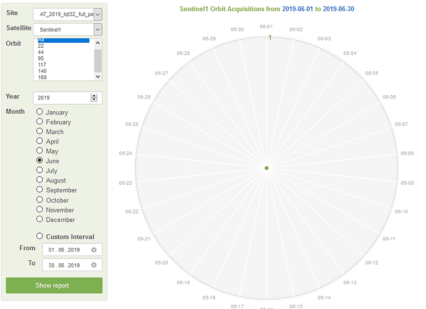Select the September radio button
This screenshot has width=426, height=309.
40,190
